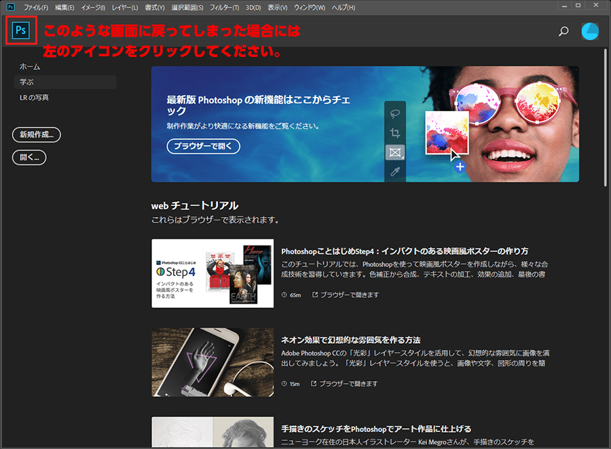611x449 pixels.
Task: Minimize the Photoshop window
Action: (564, 5)
